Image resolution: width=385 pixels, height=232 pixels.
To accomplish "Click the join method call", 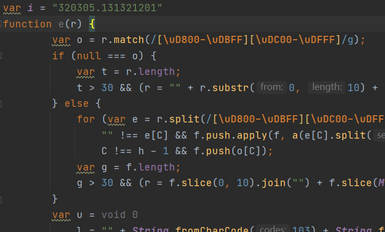I will coord(274,183).
